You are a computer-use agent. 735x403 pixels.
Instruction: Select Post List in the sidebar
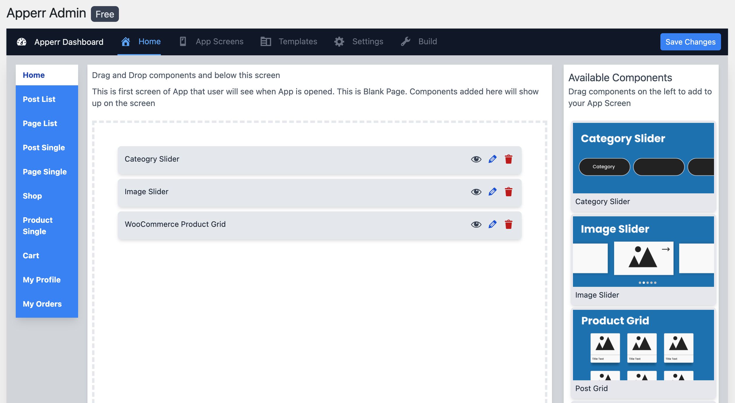pyautogui.click(x=39, y=99)
